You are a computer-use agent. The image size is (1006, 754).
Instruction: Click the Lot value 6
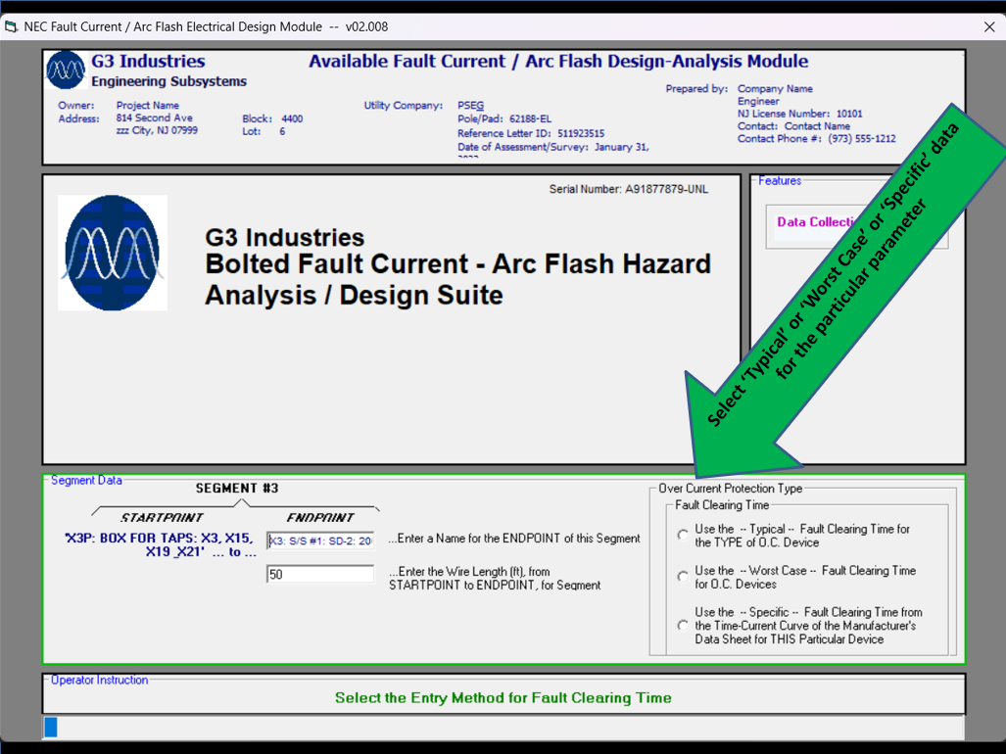pos(282,131)
